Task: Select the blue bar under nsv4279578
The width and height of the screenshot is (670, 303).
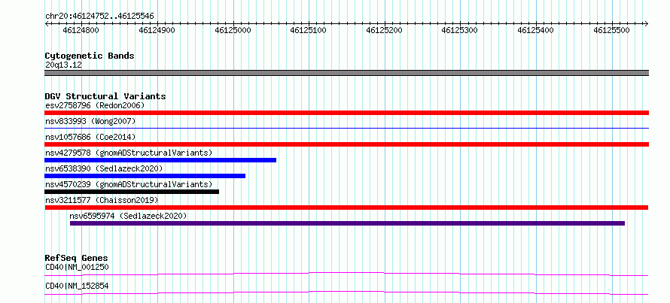Action: pyautogui.click(x=160, y=160)
